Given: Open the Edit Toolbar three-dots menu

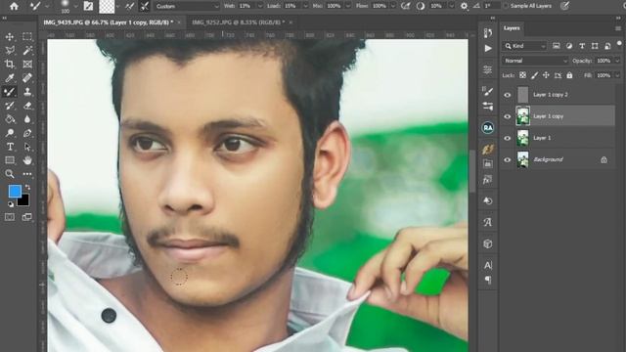Looking at the screenshot, I should [27, 174].
